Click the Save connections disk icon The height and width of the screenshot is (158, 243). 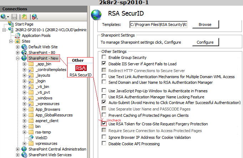click(x=14, y=16)
